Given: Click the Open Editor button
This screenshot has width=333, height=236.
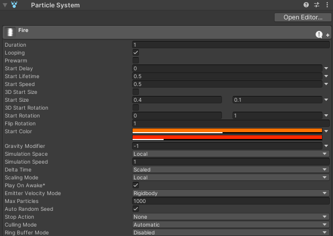Looking at the screenshot, I should [x=302, y=17].
